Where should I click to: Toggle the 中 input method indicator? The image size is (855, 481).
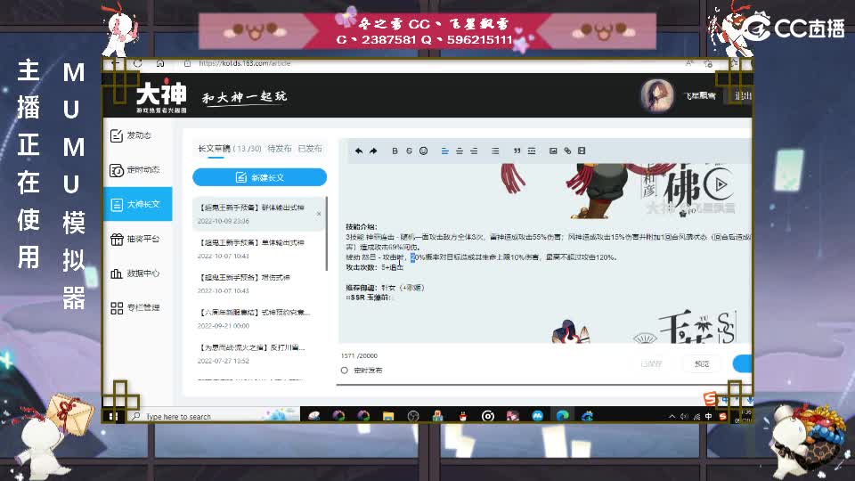708,417
